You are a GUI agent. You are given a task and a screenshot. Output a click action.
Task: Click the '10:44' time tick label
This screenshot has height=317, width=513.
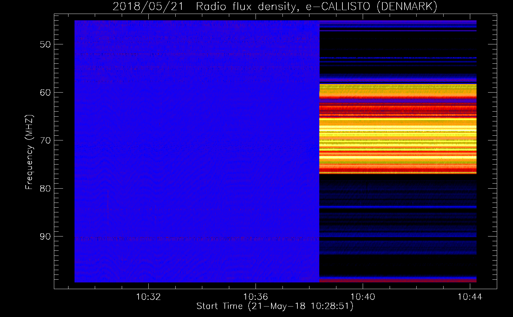click(x=470, y=297)
